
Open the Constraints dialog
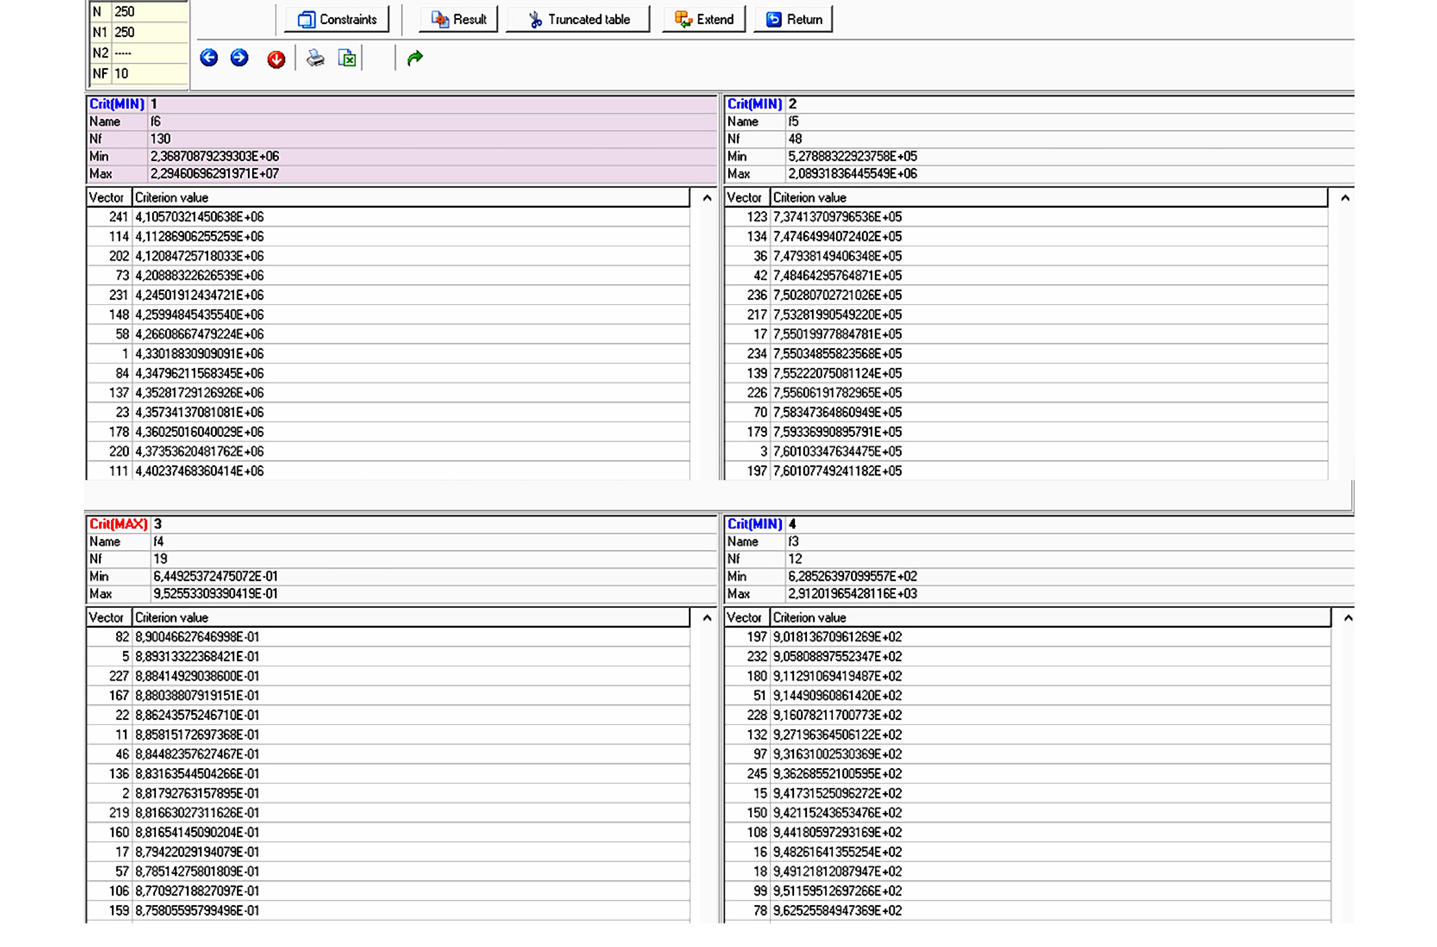coord(337,19)
